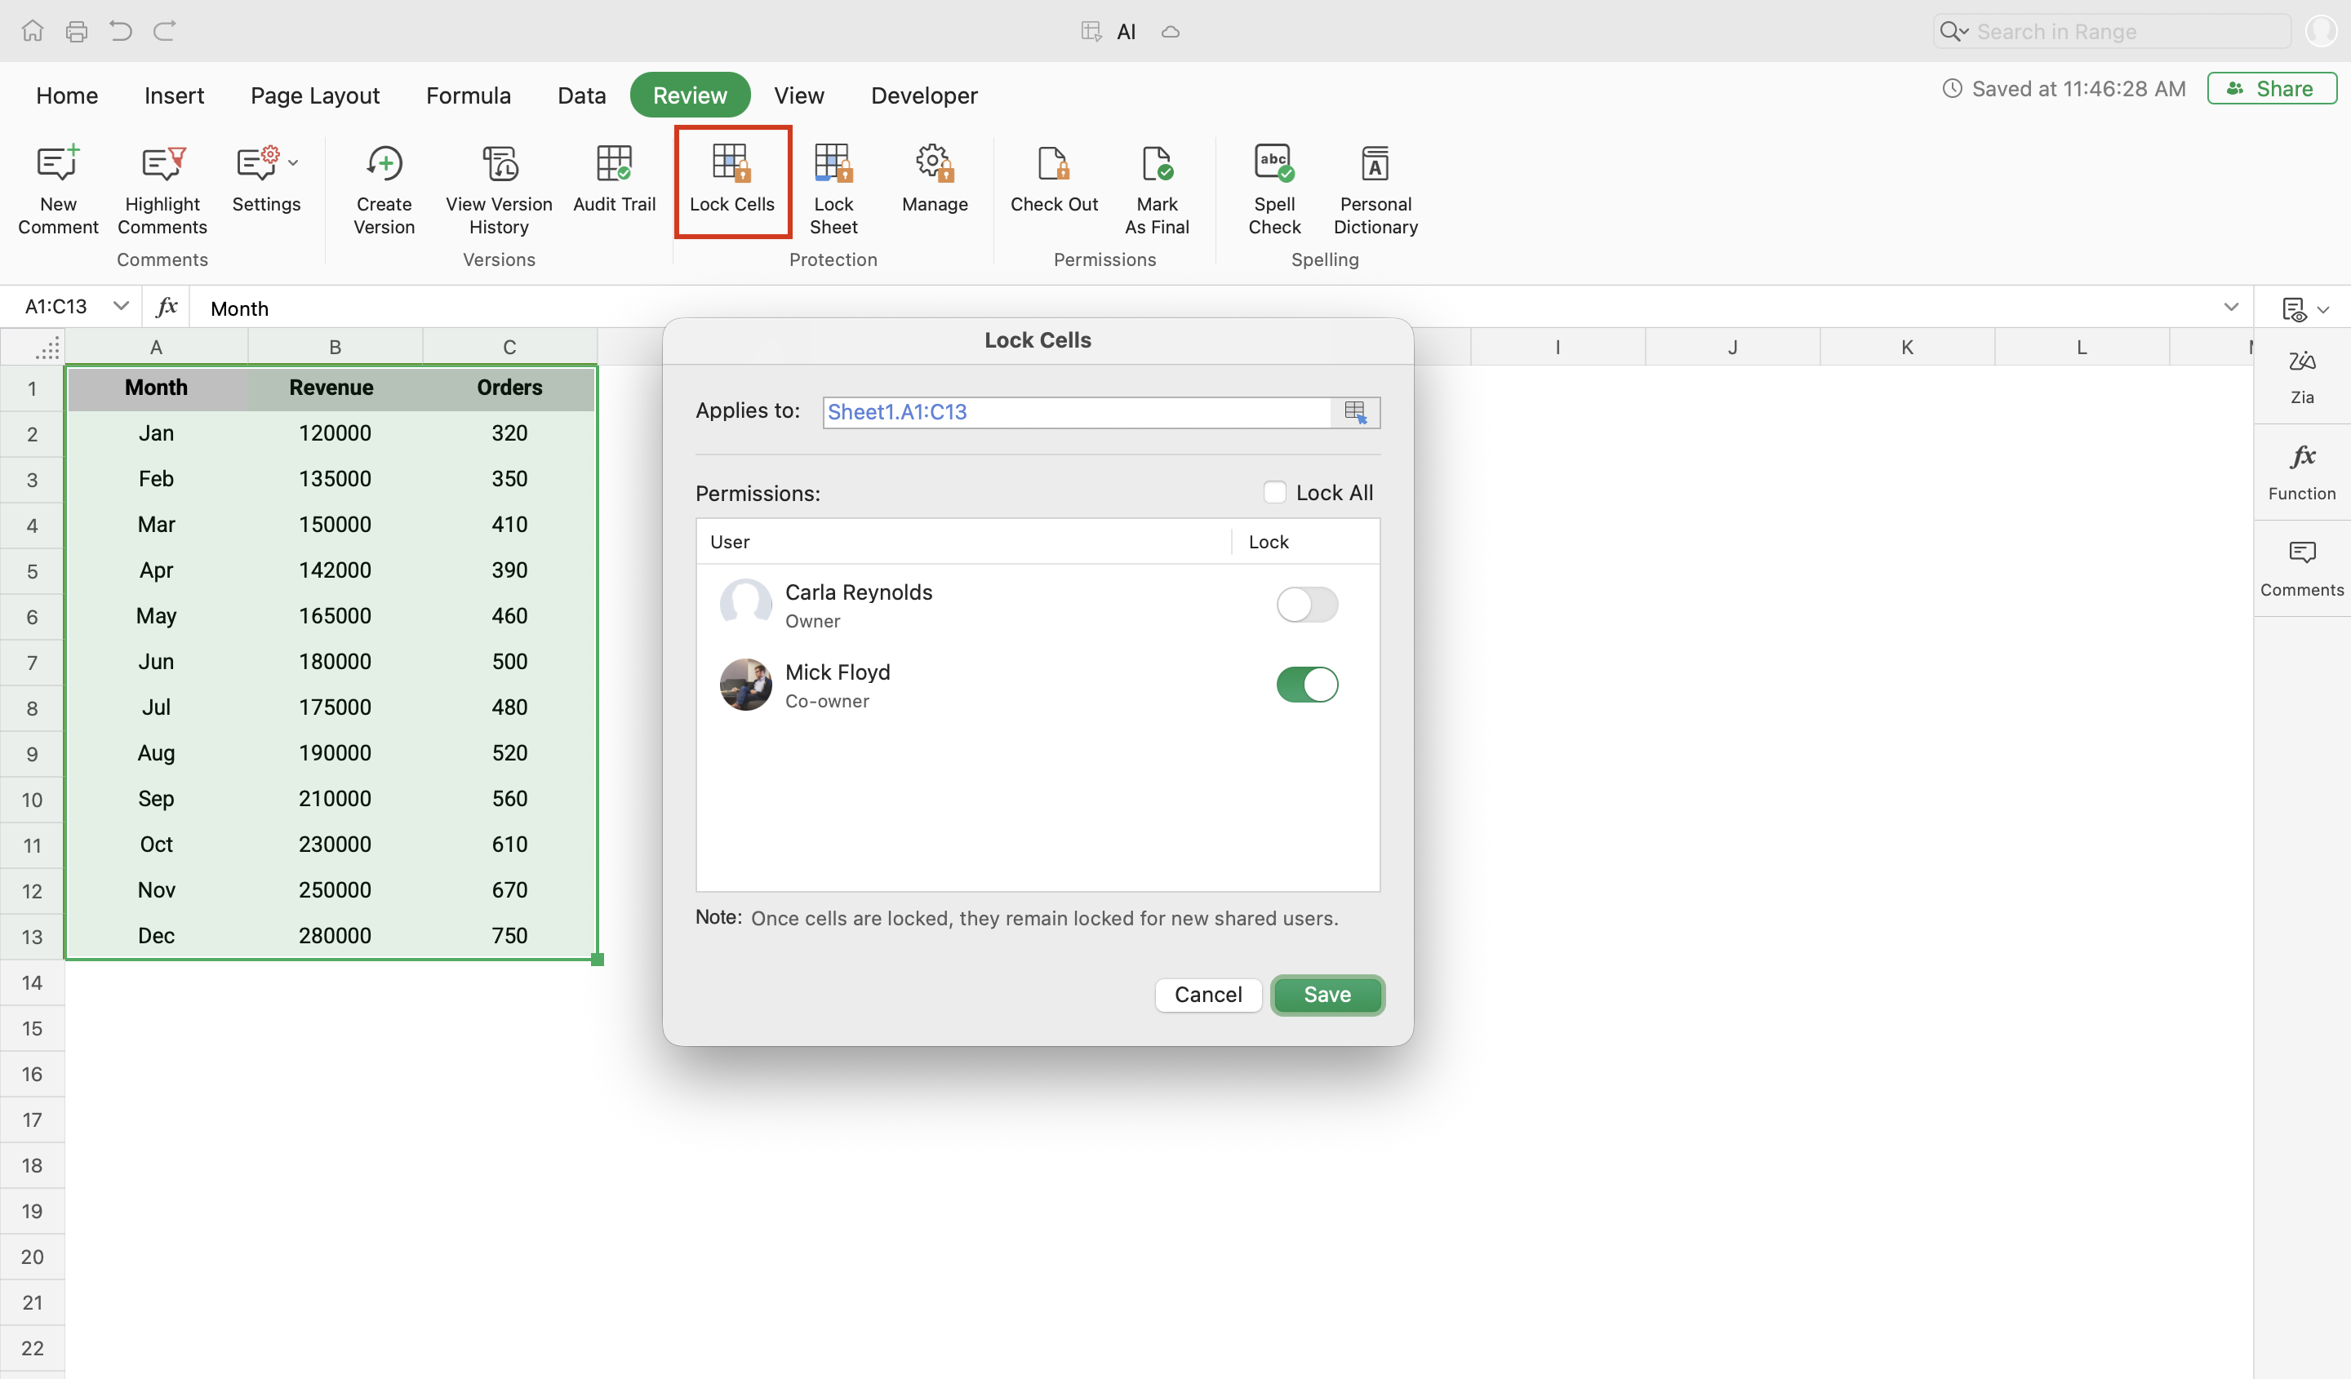The height and width of the screenshot is (1379, 2351).
Task: Toggle lock for Carla Reynolds
Action: tap(1306, 604)
